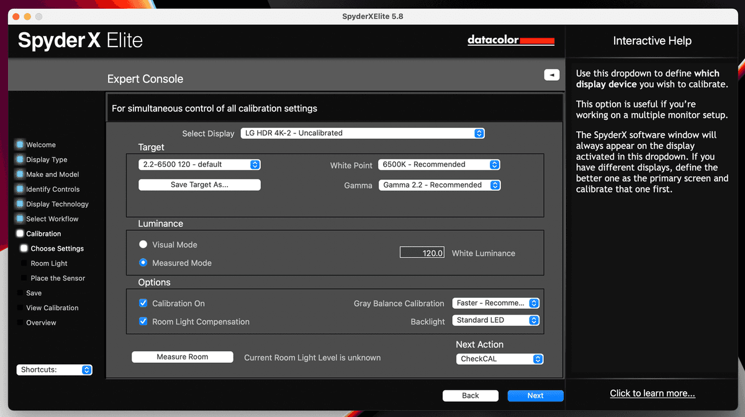Open the Select Display dropdown

tap(363, 133)
